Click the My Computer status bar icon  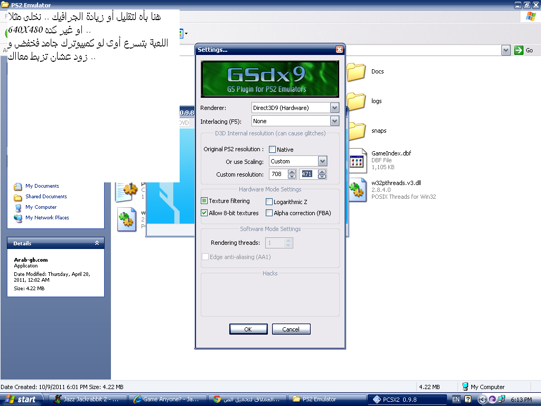point(465,386)
